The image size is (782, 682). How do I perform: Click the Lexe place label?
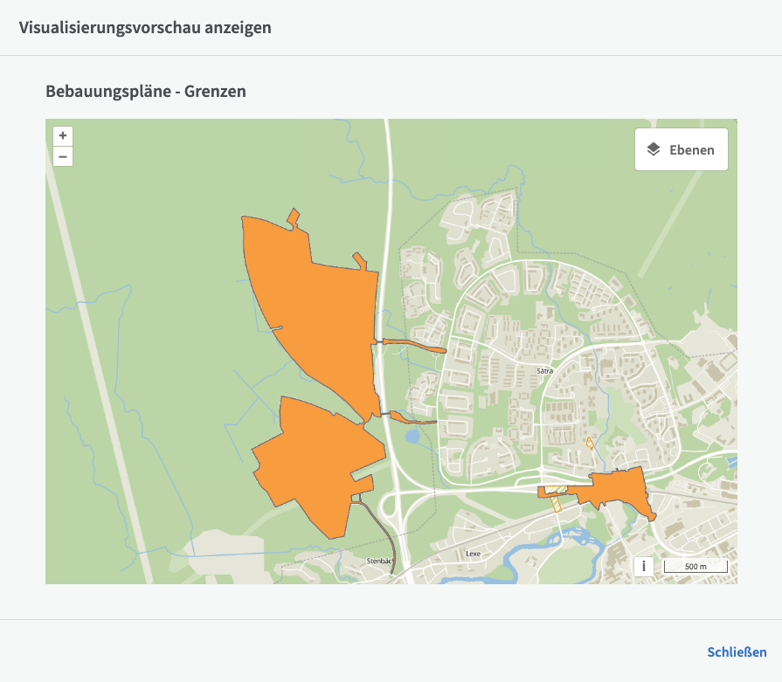click(x=473, y=554)
